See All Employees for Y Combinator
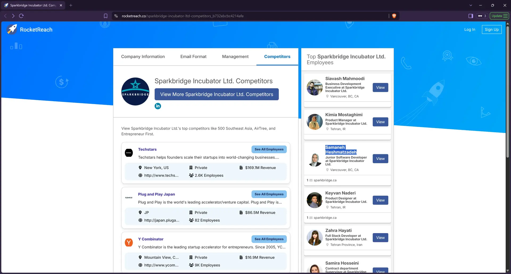Viewport: 511px width, 274px height. pos(269,239)
